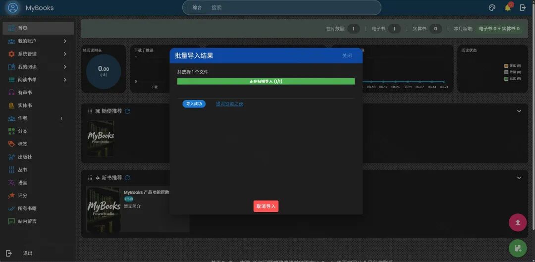
Task: Click the MyBooks title in header
Action: pos(40,8)
